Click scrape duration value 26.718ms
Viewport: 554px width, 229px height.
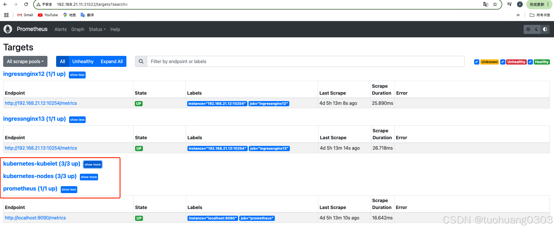(382, 148)
